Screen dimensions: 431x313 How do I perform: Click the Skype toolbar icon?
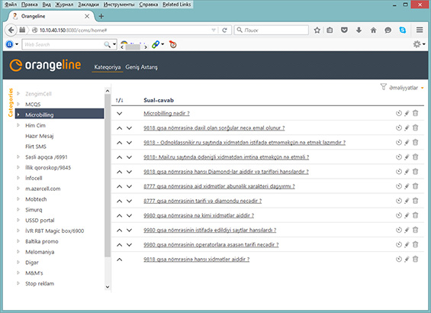[x=403, y=30]
